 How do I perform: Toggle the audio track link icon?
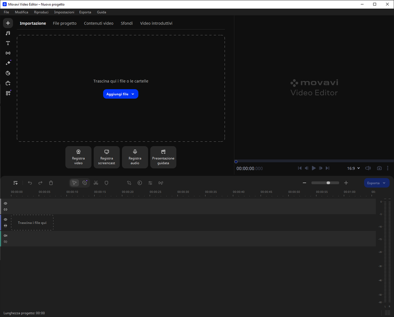coord(6,242)
